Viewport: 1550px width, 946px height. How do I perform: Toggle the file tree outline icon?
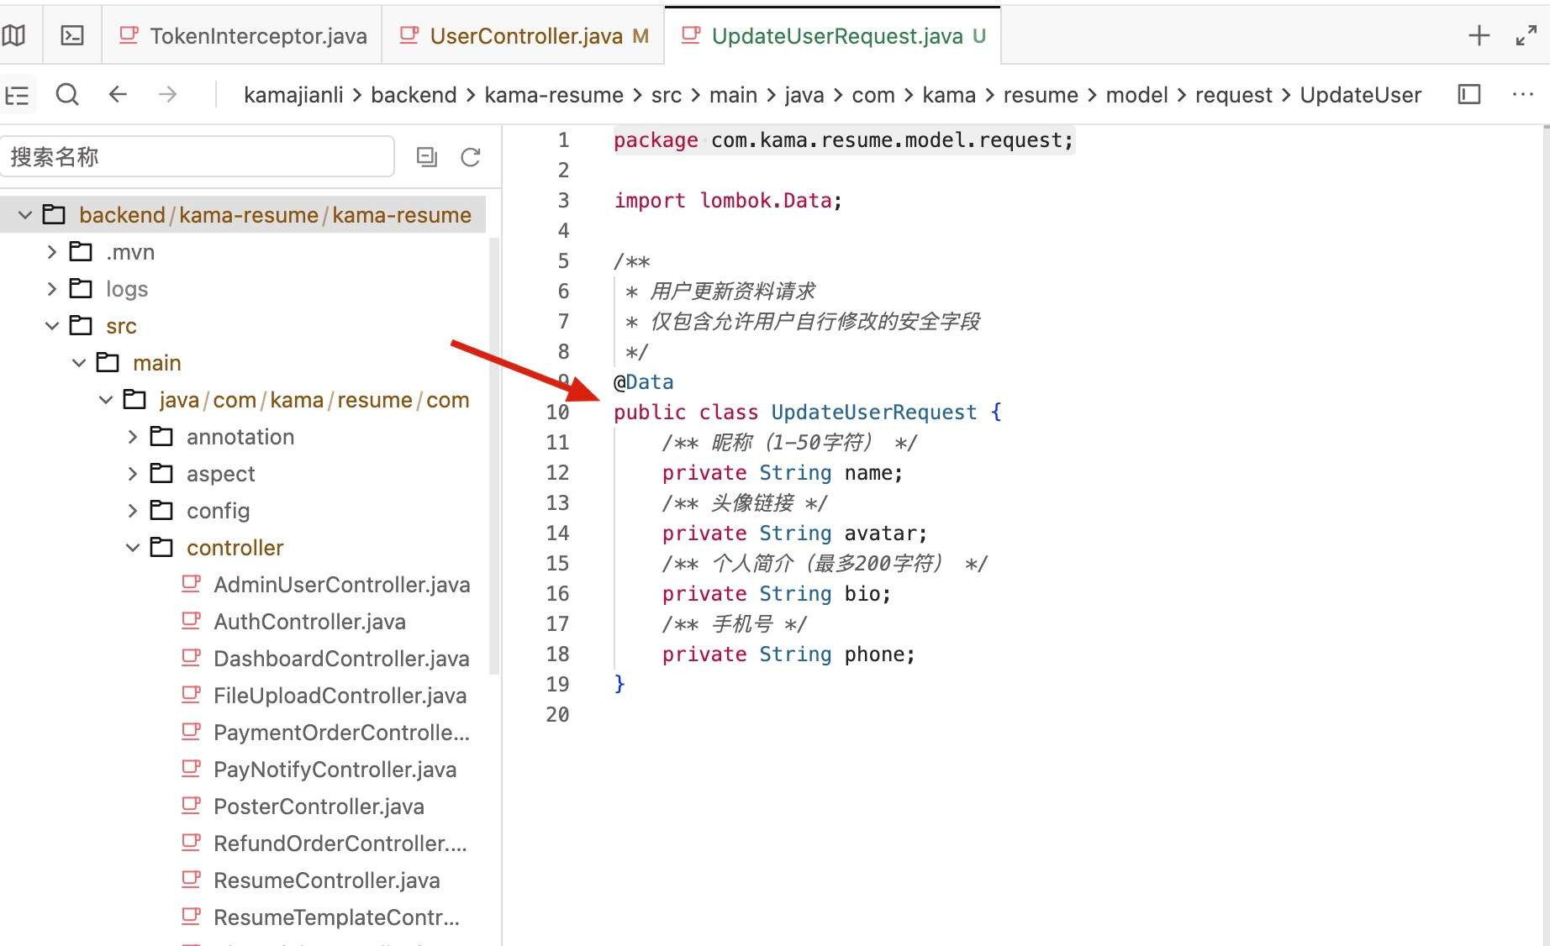17,95
